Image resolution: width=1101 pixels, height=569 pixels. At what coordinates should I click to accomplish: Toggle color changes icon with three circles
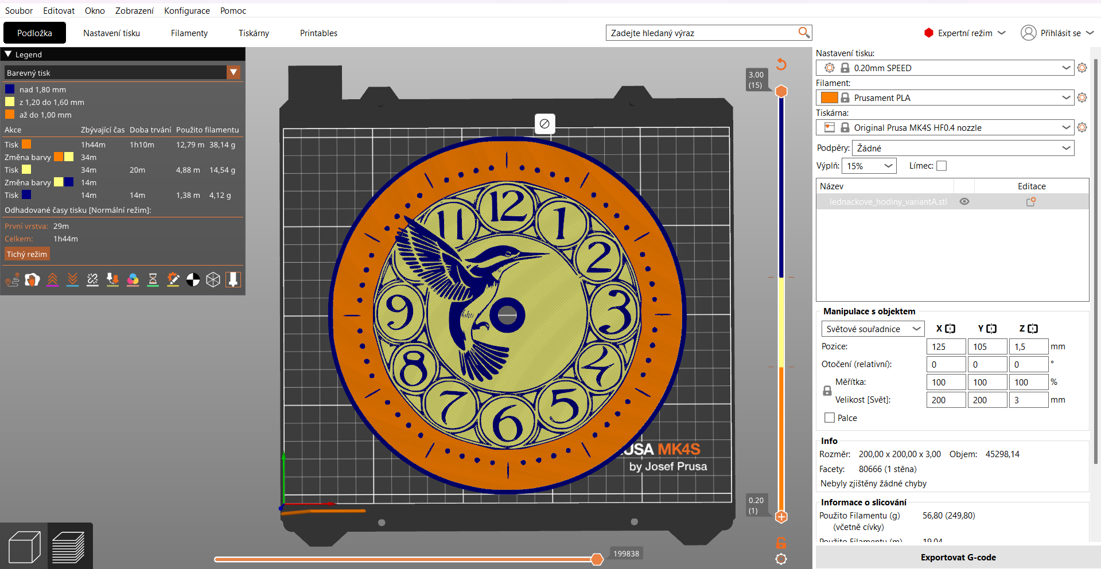click(x=133, y=280)
